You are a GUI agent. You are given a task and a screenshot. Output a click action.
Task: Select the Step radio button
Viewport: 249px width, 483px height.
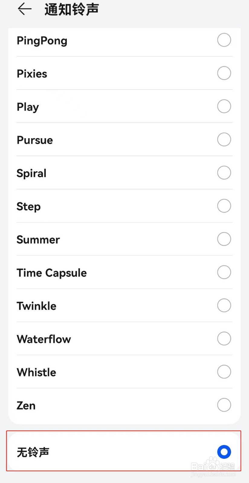[224, 206]
